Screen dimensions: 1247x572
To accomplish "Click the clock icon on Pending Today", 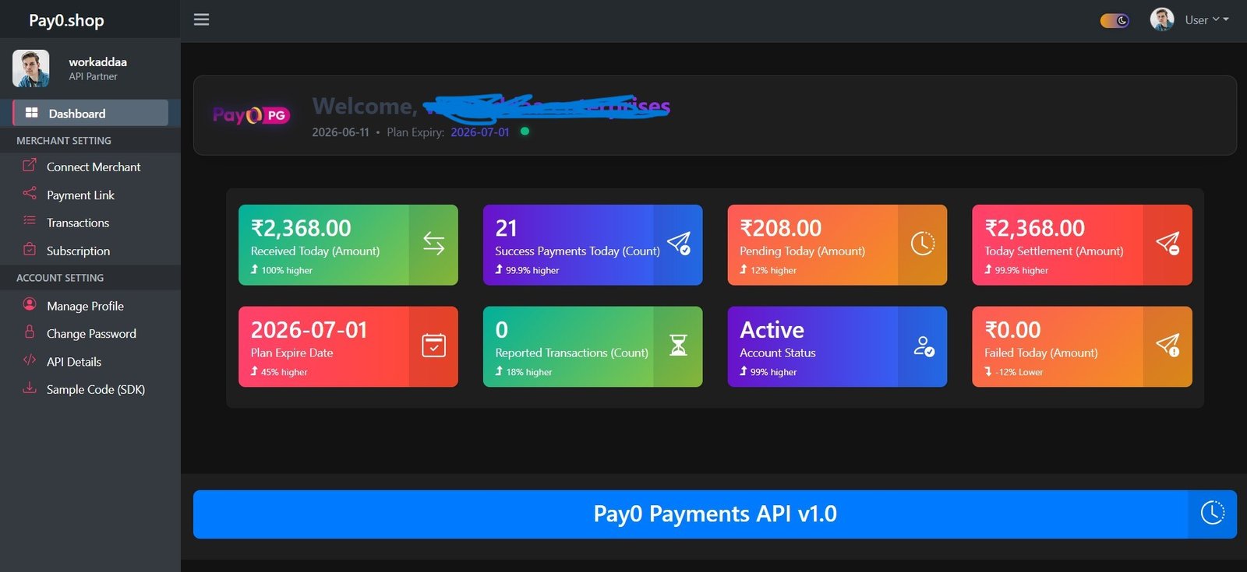I will (x=923, y=244).
